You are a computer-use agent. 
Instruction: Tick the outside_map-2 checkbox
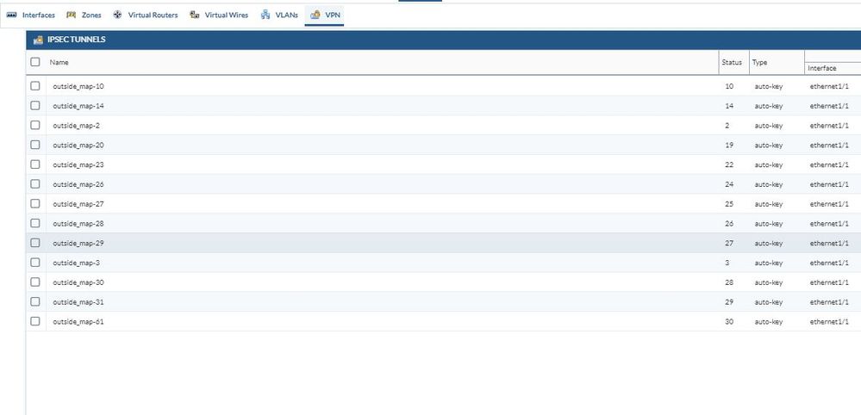tap(35, 125)
